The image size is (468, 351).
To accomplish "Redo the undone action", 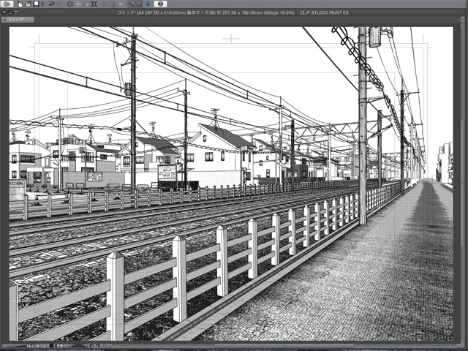I will (59, 4).
